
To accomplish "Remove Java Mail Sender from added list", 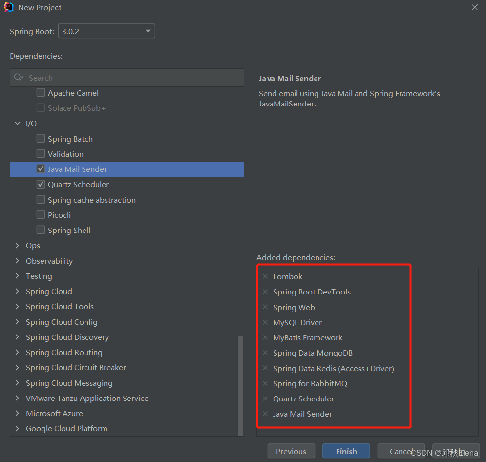I will click(x=265, y=414).
